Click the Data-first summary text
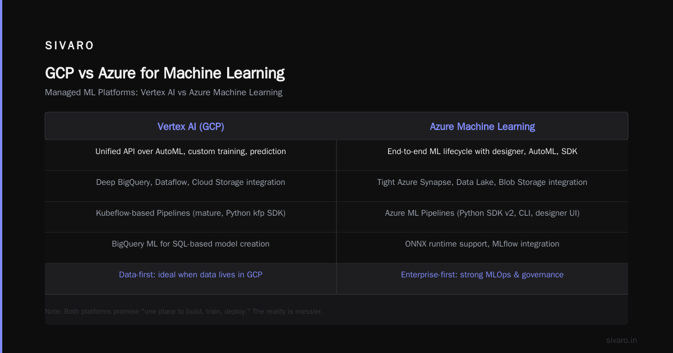 191,275
